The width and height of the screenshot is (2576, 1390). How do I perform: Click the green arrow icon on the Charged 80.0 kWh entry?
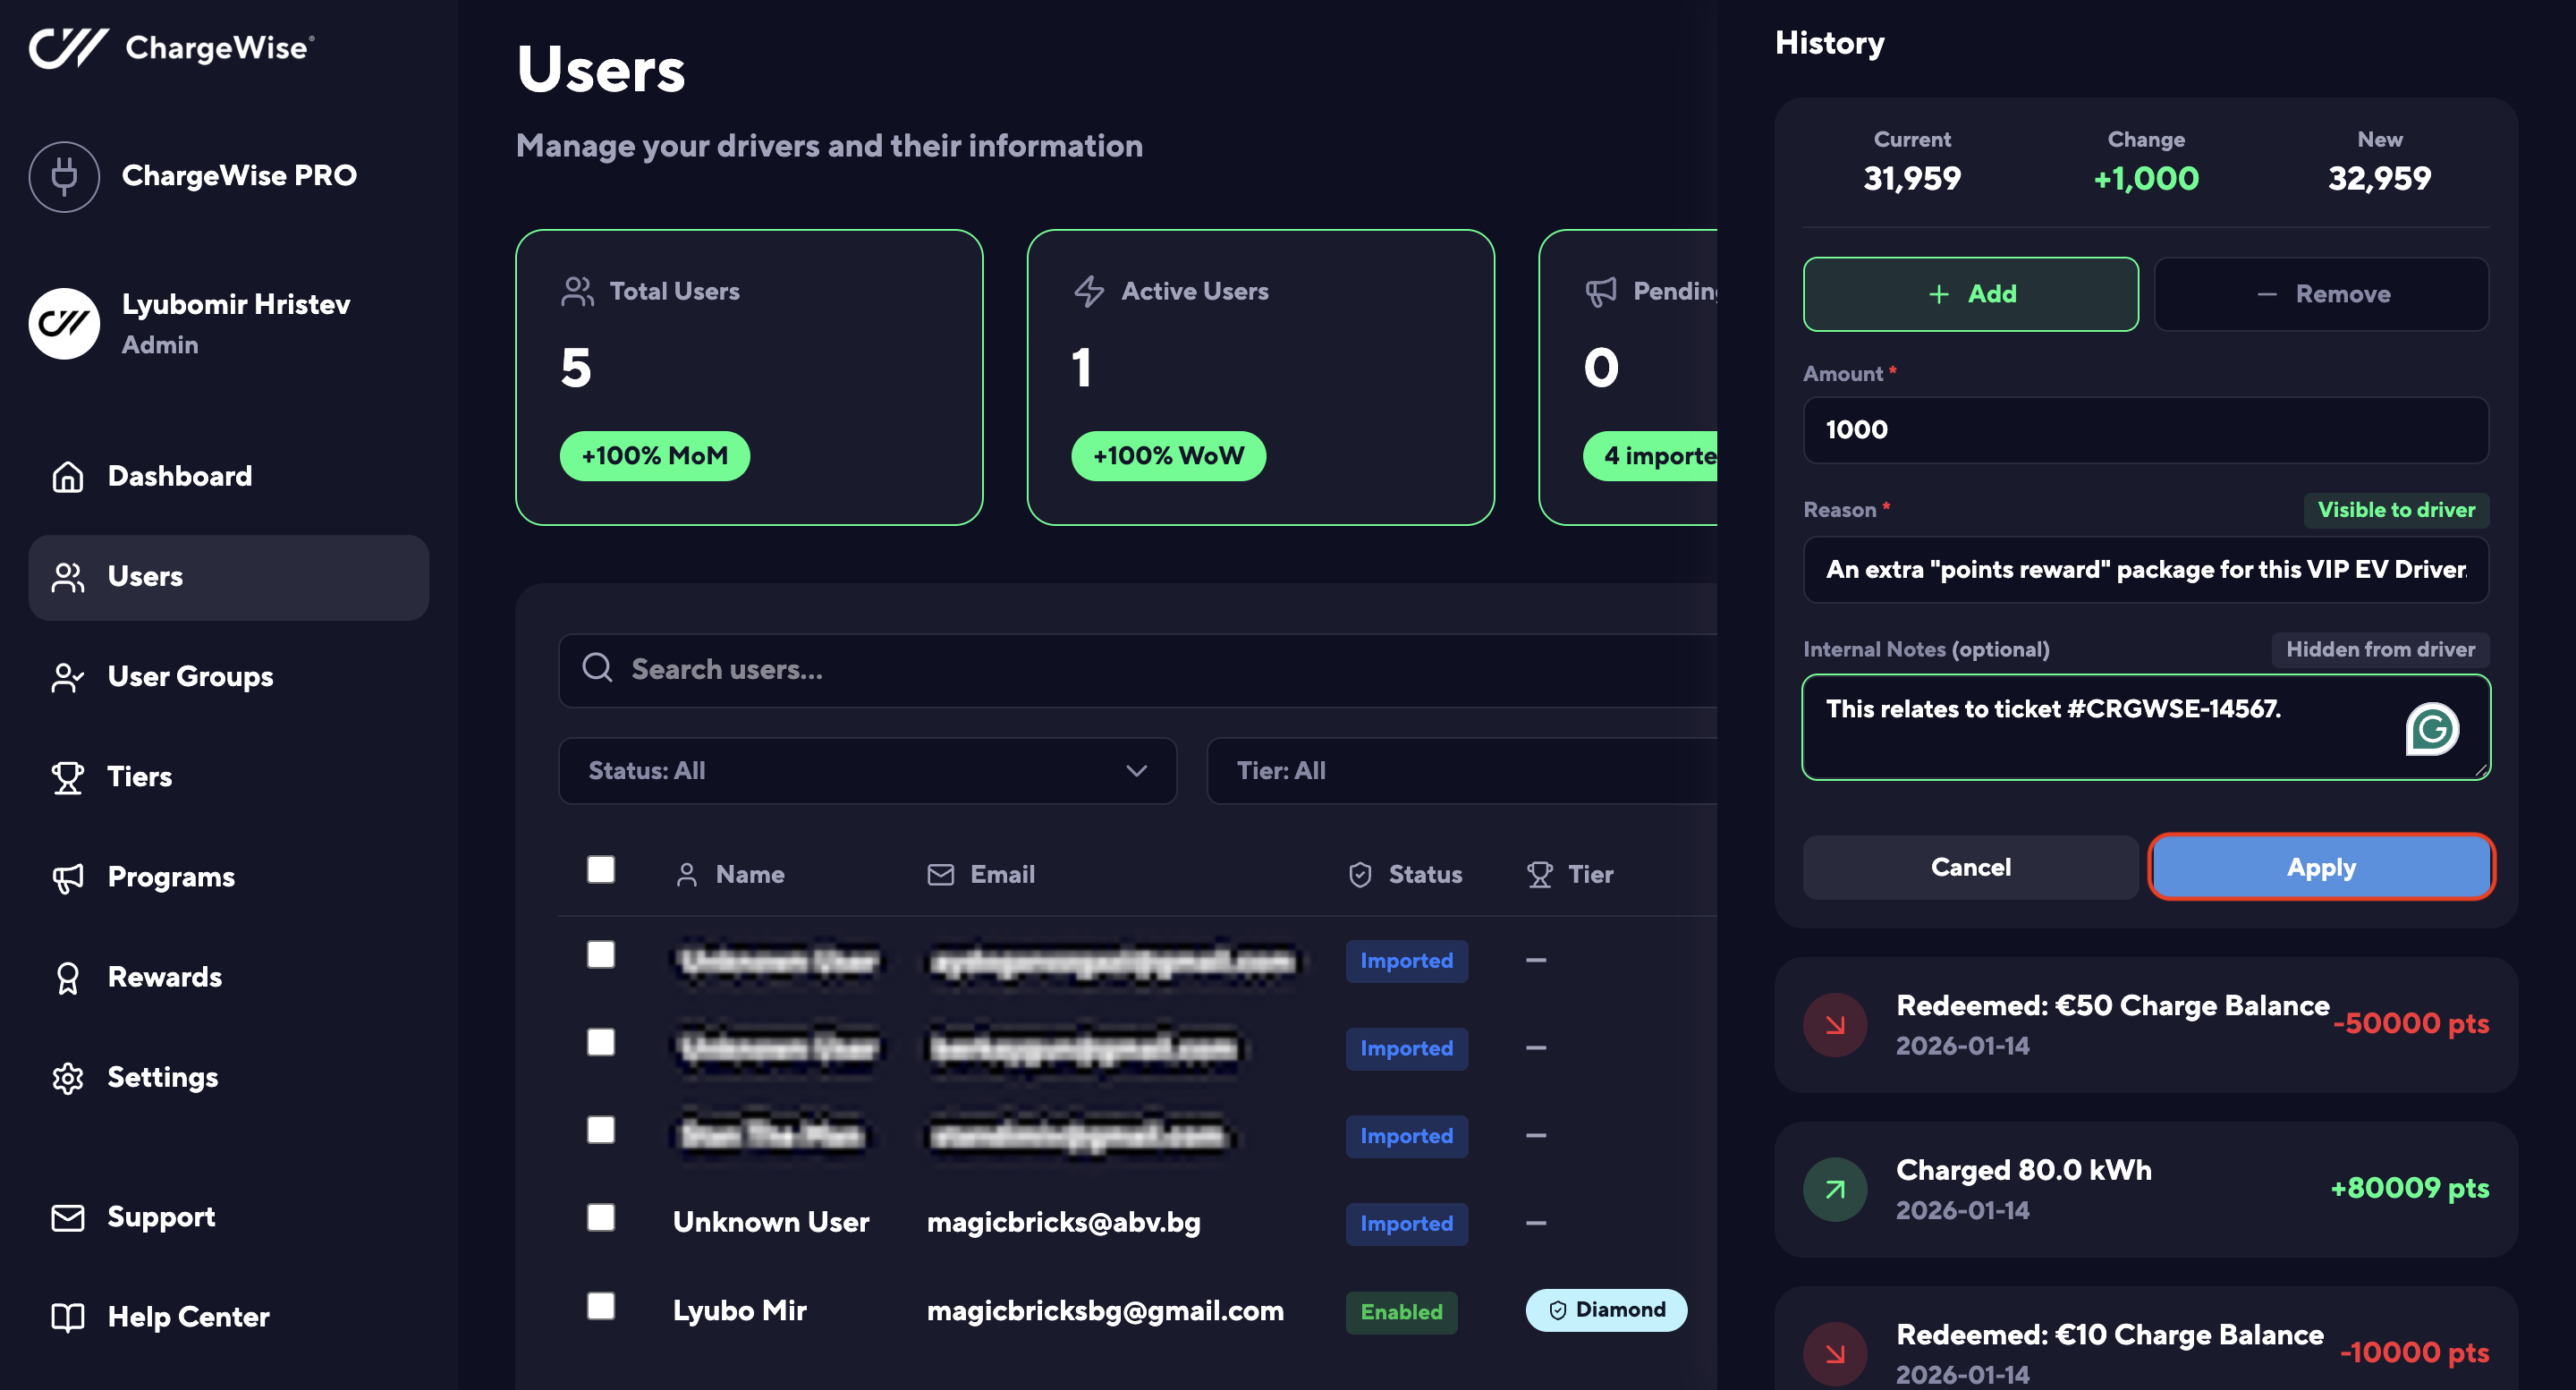point(1834,1189)
